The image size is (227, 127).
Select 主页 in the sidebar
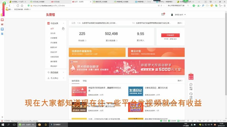pyautogui.click(x=52, y=28)
